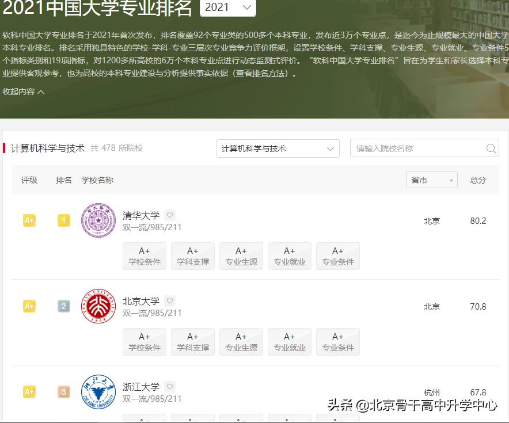Click the Peking University logo
The height and width of the screenshot is (423, 509).
click(x=98, y=306)
